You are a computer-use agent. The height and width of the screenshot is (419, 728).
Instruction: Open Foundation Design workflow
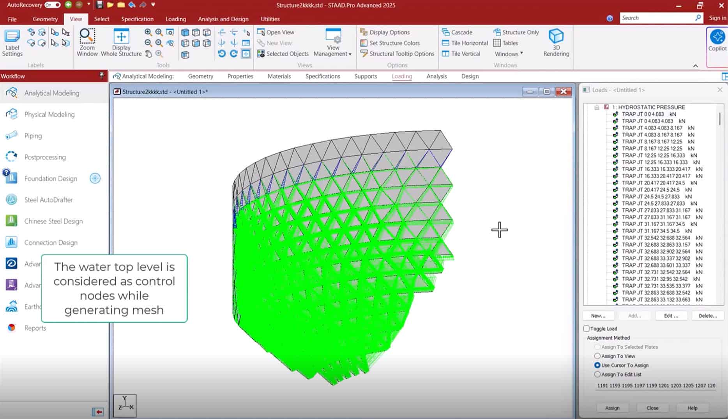coord(51,178)
